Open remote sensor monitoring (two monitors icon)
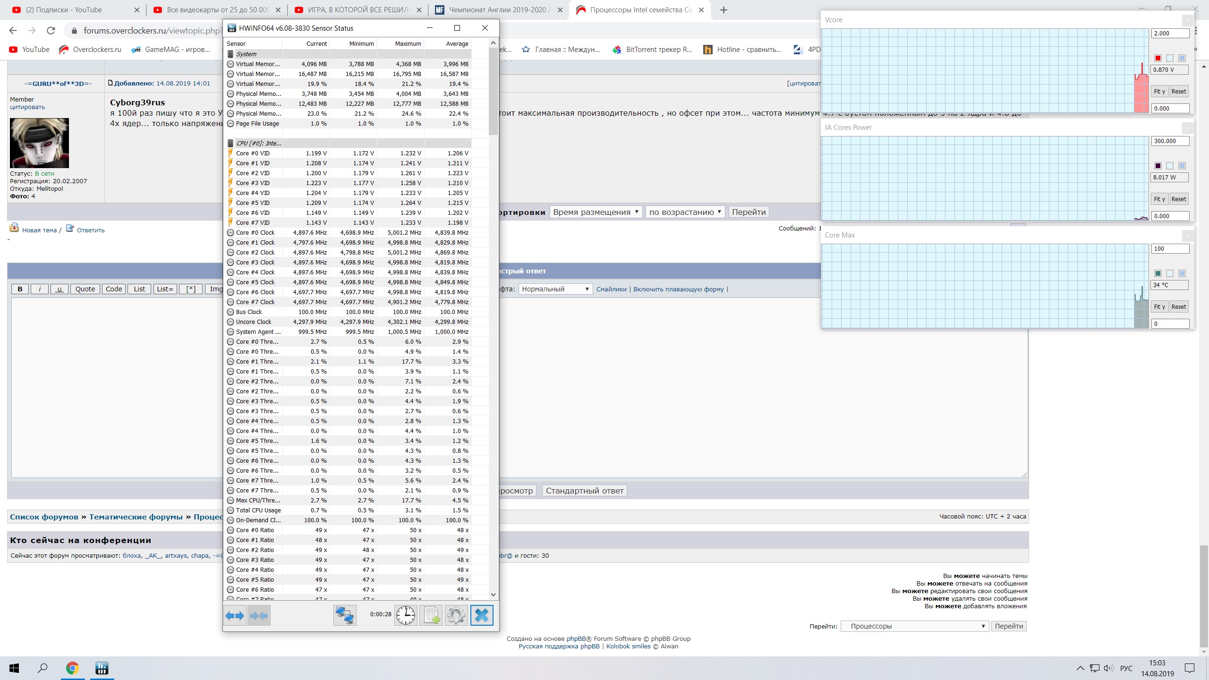 click(x=345, y=615)
